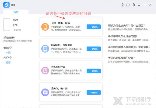This screenshot has width=156, height=108.
Task: Click the help icon beside 内存
Action: tap(11, 58)
